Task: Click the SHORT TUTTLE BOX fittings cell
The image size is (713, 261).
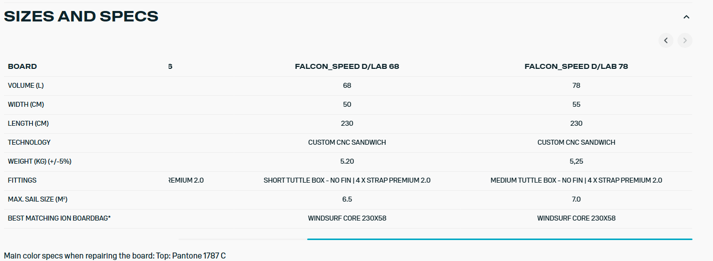Action: pyautogui.click(x=347, y=180)
